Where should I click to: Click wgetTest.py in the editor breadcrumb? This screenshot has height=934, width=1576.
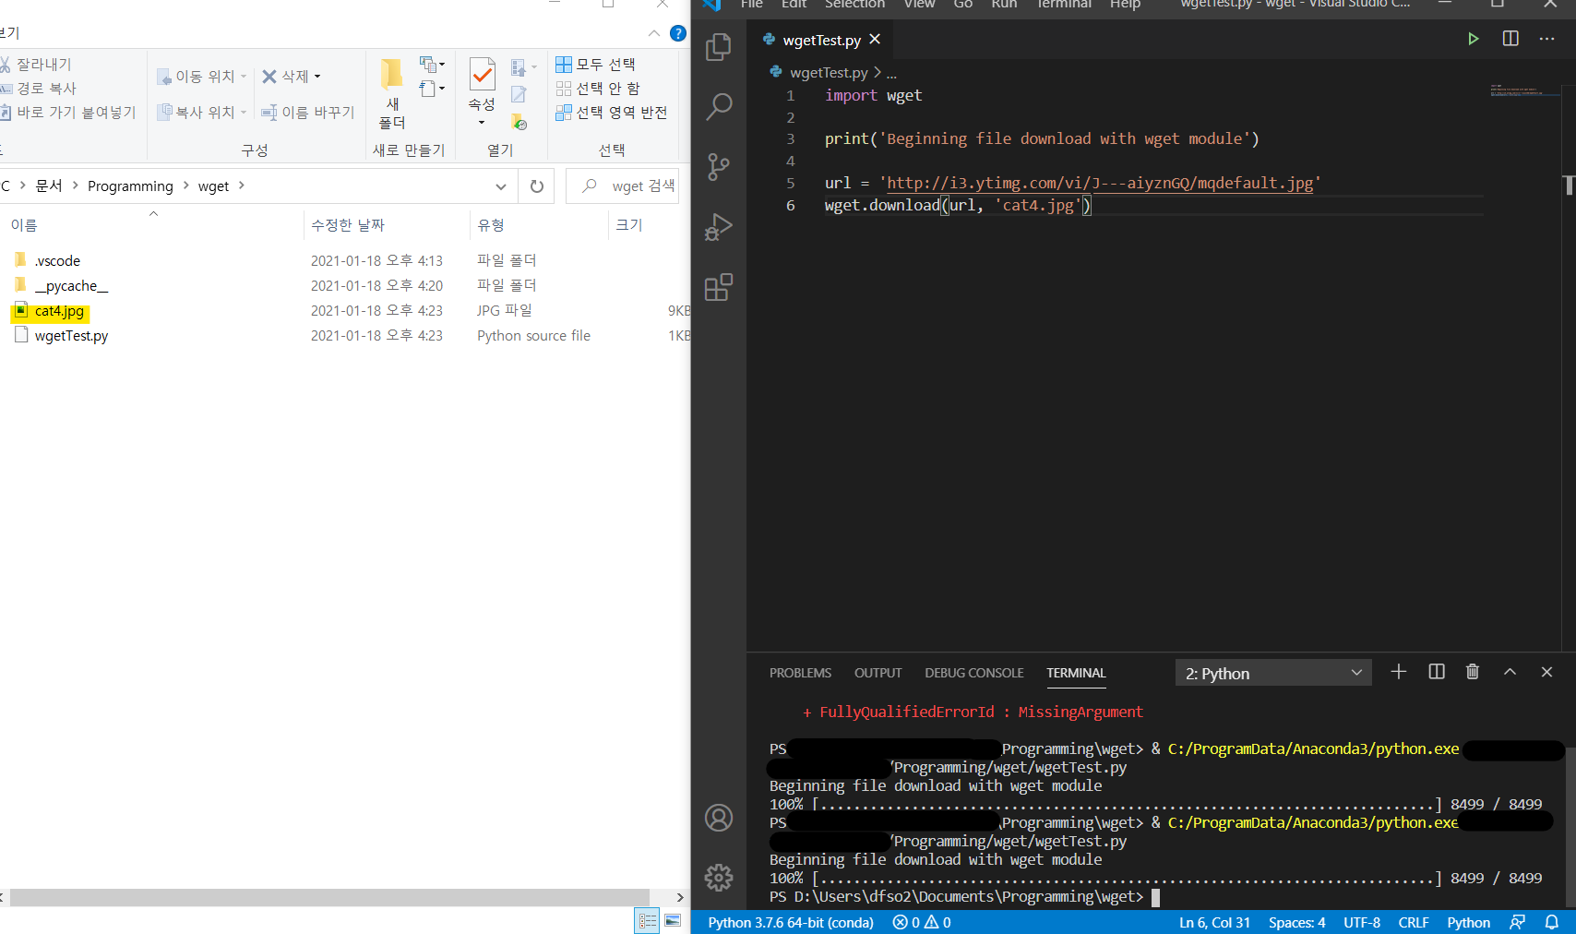[829, 72]
